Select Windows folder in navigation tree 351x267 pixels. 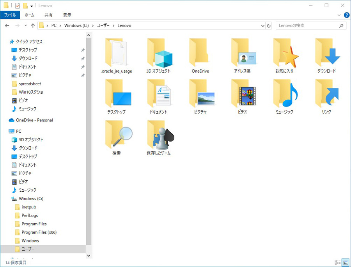coord(30,241)
